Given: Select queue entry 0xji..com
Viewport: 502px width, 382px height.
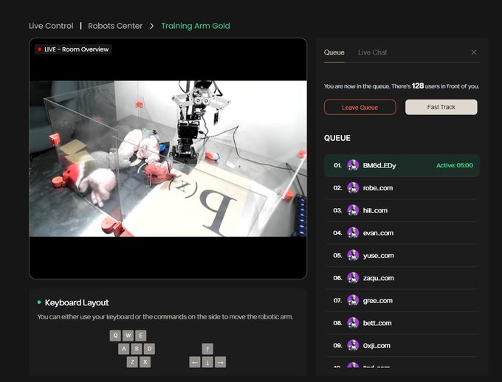Looking at the screenshot, I should [402, 346].
